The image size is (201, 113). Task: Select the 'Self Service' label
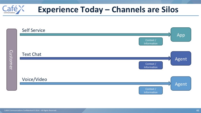(33, 30)
